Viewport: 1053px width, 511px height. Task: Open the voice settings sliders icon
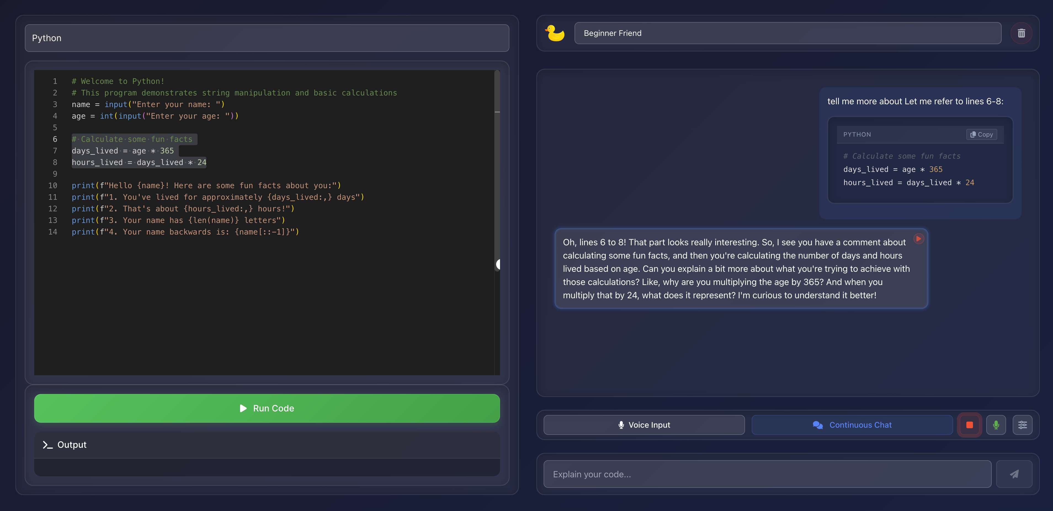click(1022, 425)
